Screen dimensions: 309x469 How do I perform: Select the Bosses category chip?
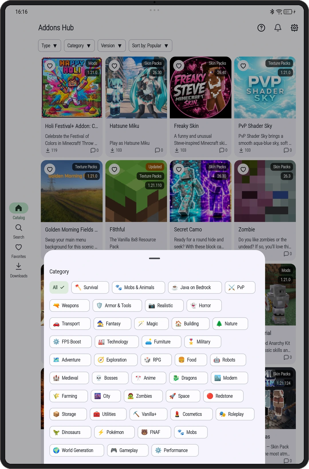[x=110, y=378]
